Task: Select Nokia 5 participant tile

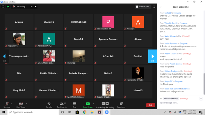Action: tap(108, 73)
